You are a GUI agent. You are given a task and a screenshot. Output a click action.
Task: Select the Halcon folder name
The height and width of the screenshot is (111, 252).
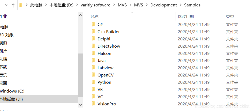click(104, 53)
